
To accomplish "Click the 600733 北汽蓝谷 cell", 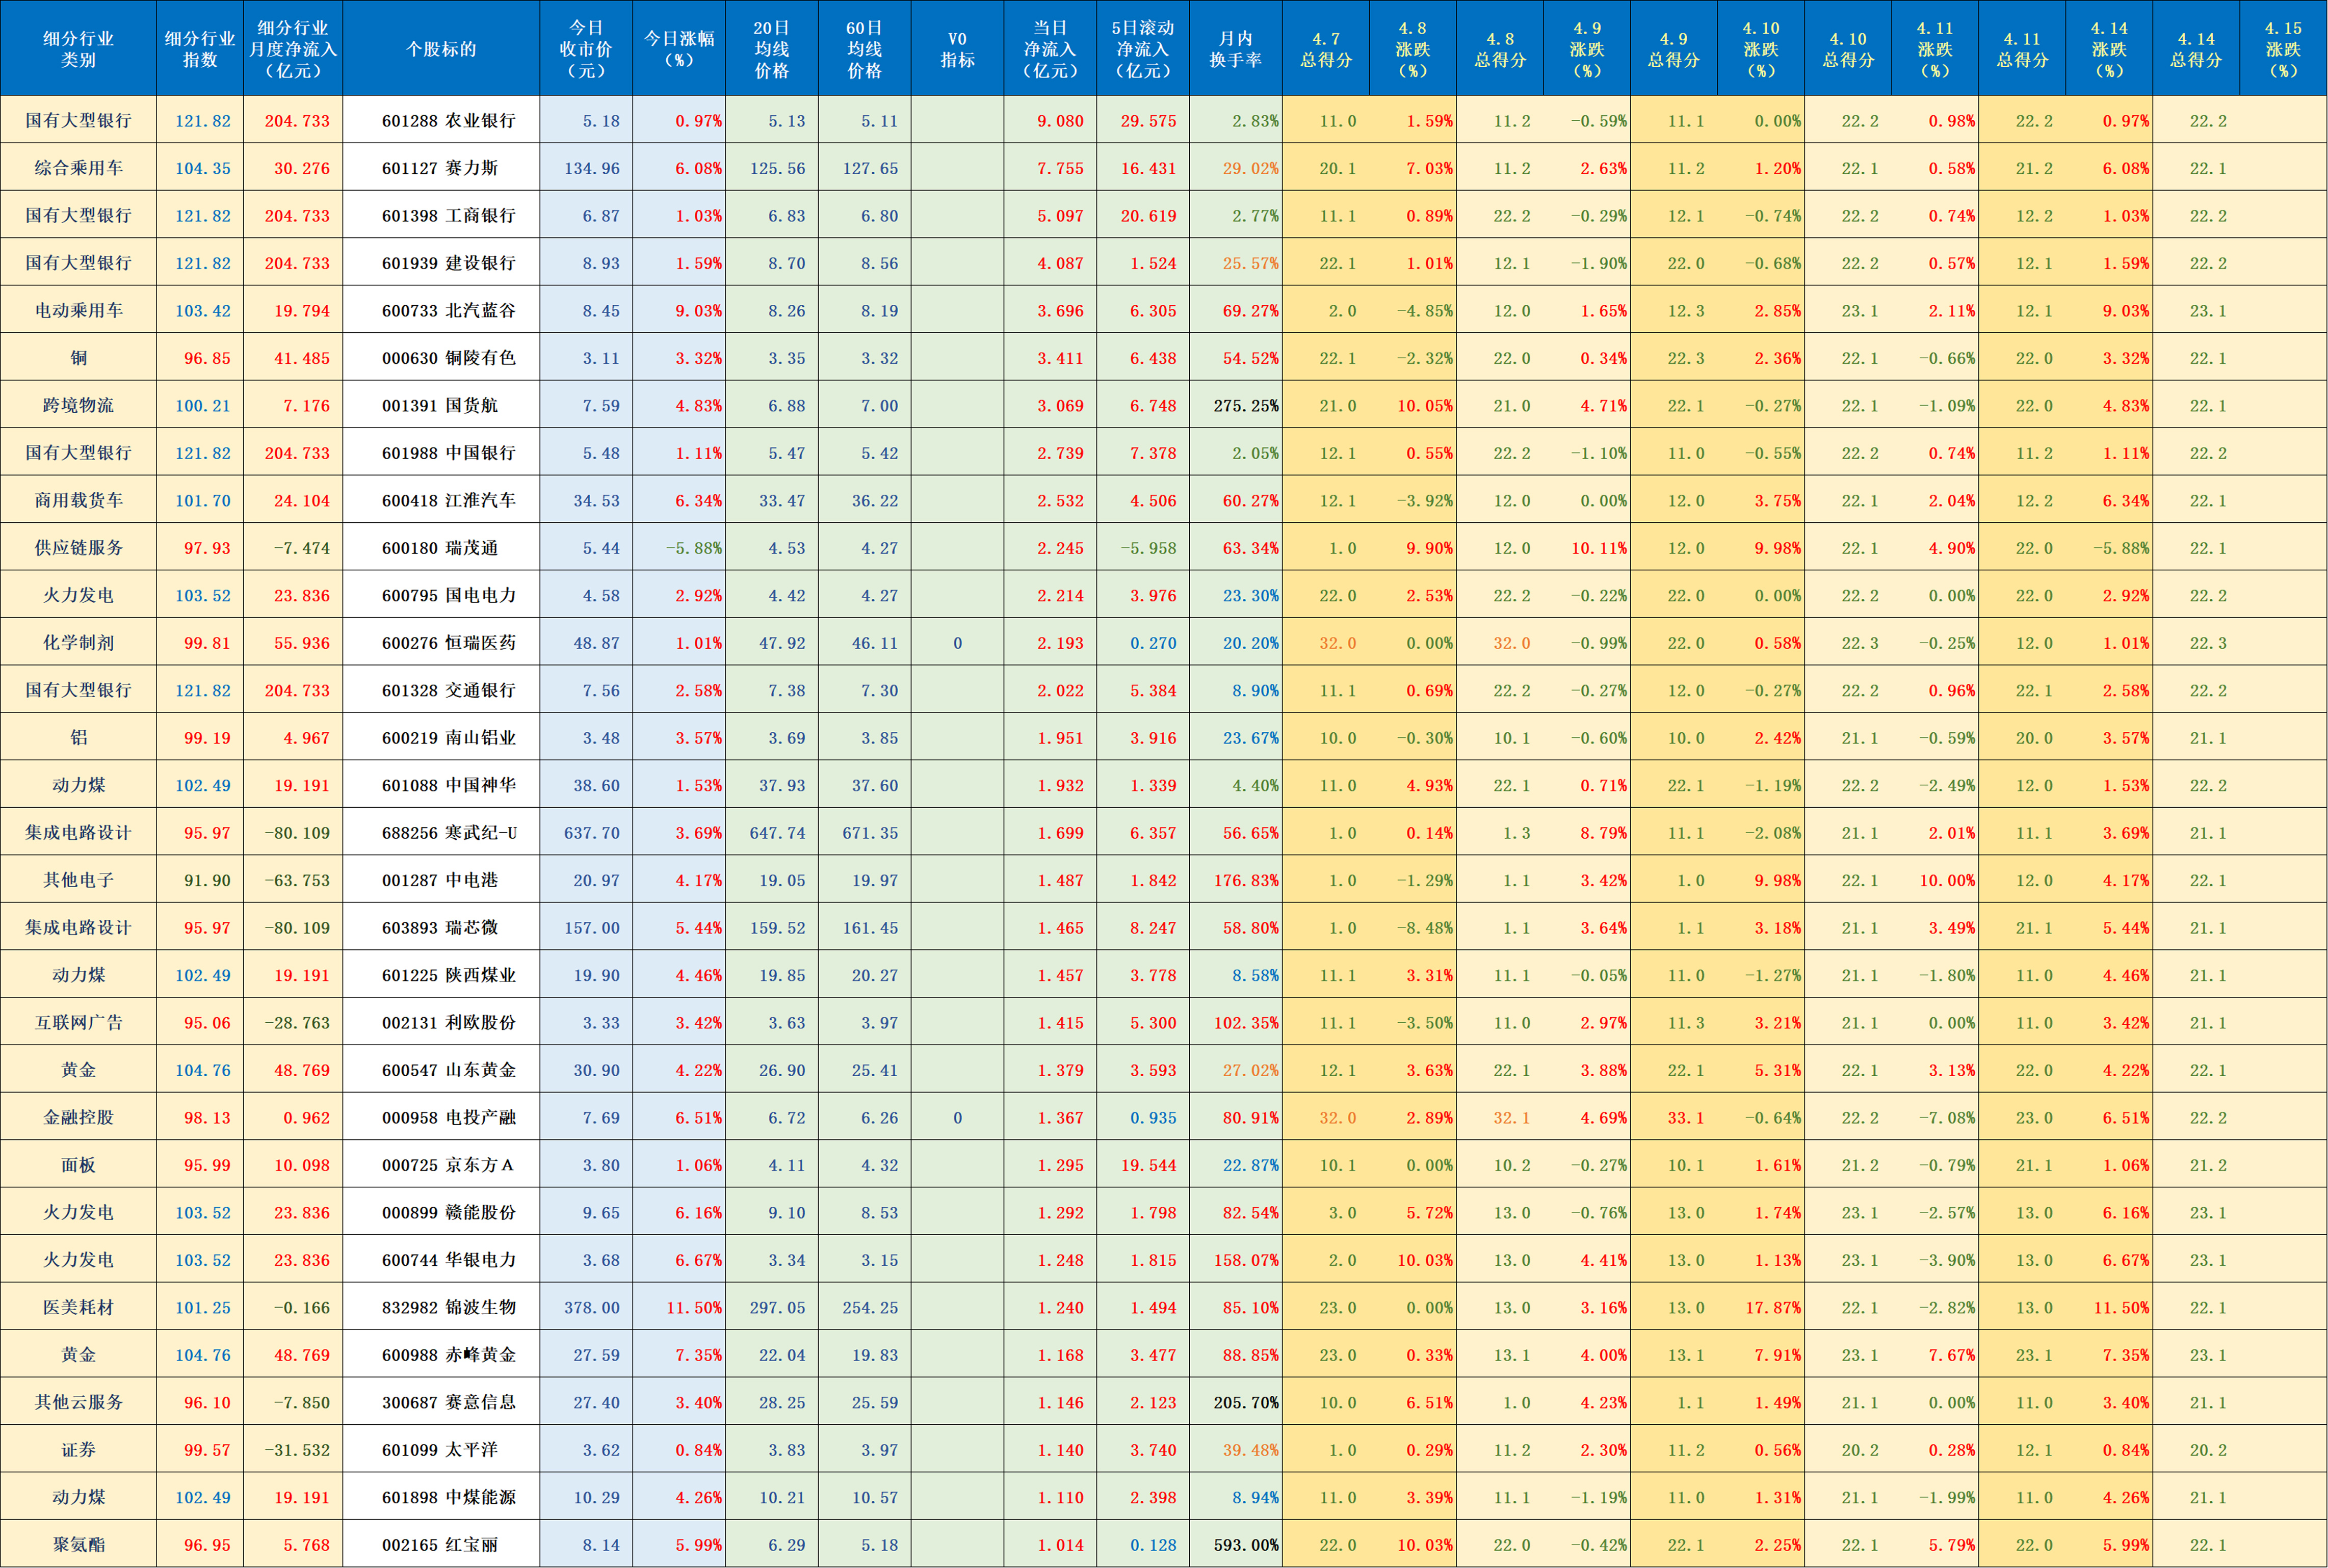I will 441,311.
